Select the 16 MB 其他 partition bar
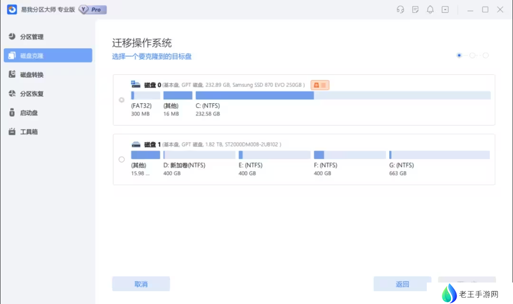This screenshot has height=304, width=513. click(x=178, y=95)
